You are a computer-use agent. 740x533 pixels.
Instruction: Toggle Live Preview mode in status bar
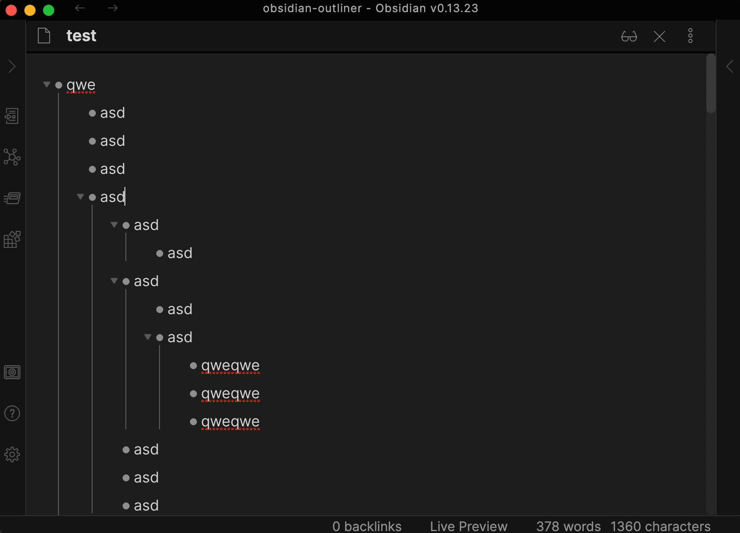469,526
